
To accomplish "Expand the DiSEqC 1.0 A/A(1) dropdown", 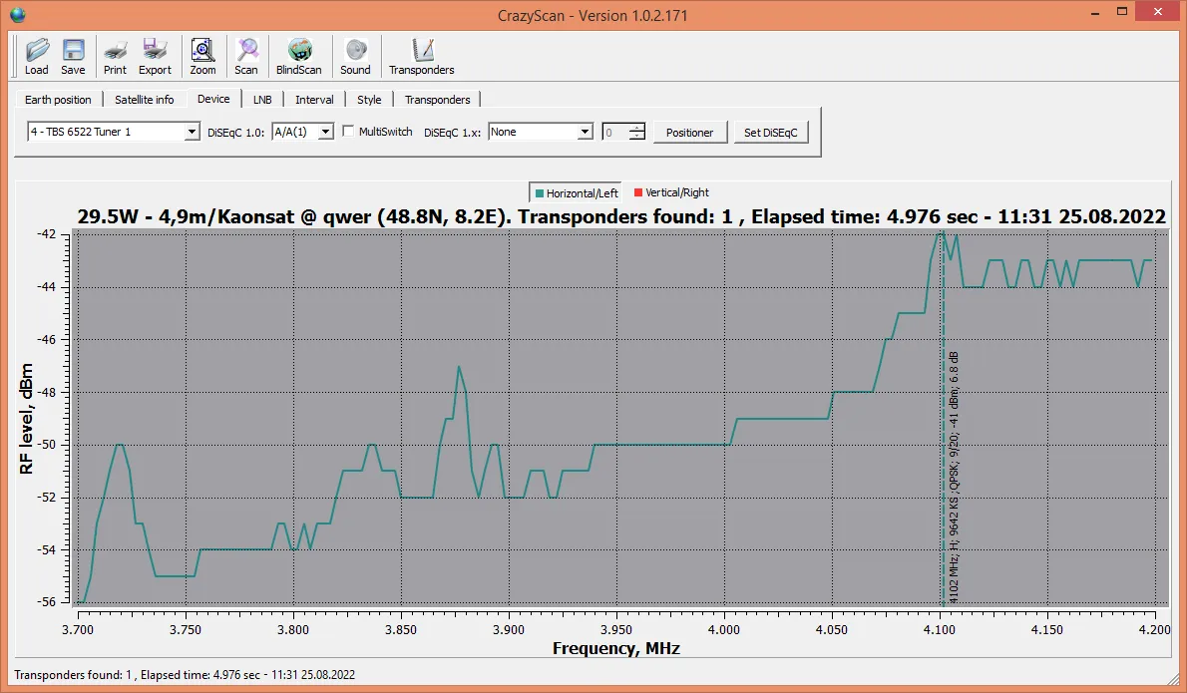I will [303, 132].
